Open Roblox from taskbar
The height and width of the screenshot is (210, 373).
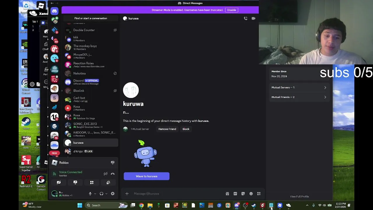280,205
